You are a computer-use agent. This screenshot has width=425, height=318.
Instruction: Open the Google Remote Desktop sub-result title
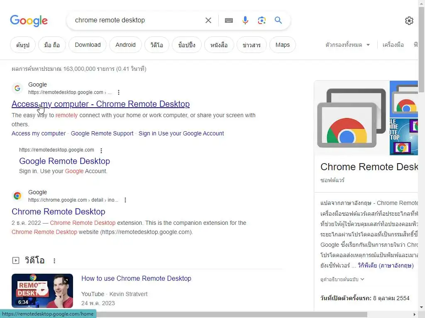(x=64, y=161)
